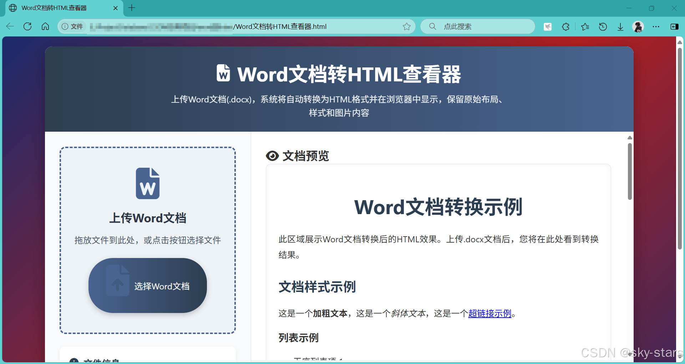Click the preview panel scrollbar thumb
Image resolution: width=685 pixels, height=364 pixels.
(630, 171)
